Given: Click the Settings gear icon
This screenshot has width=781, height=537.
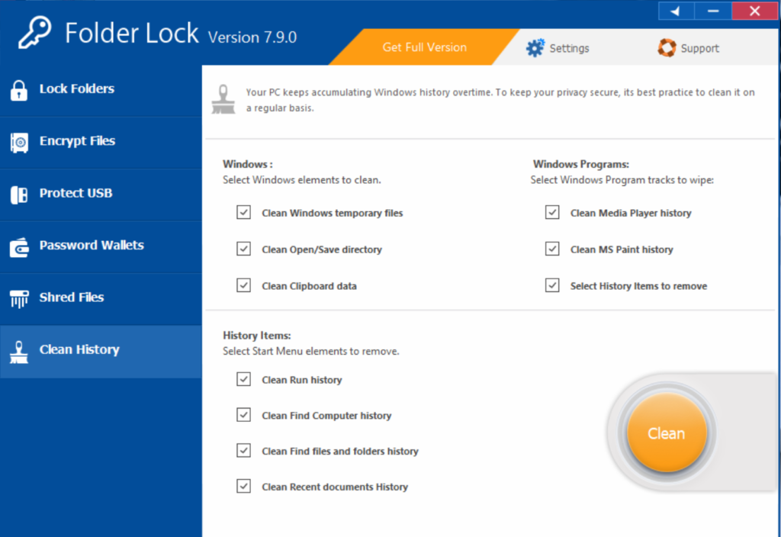Looking at the screenshot, I should pos(535,47).
